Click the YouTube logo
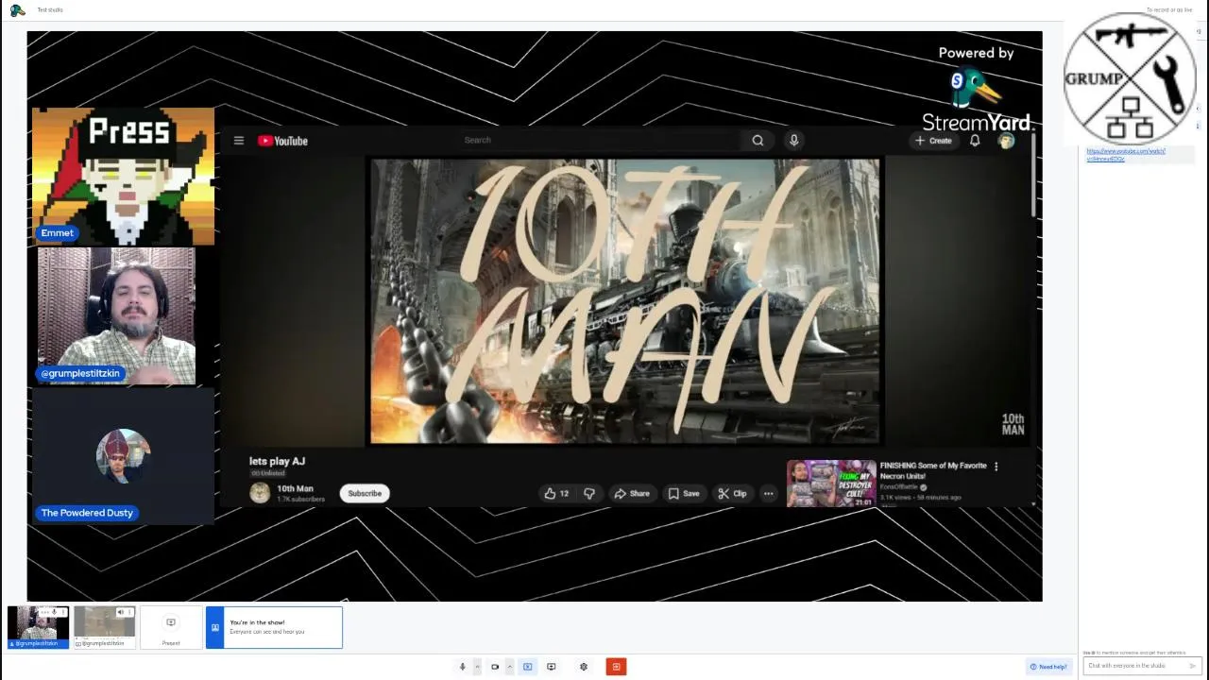 [x=282, y=141]
